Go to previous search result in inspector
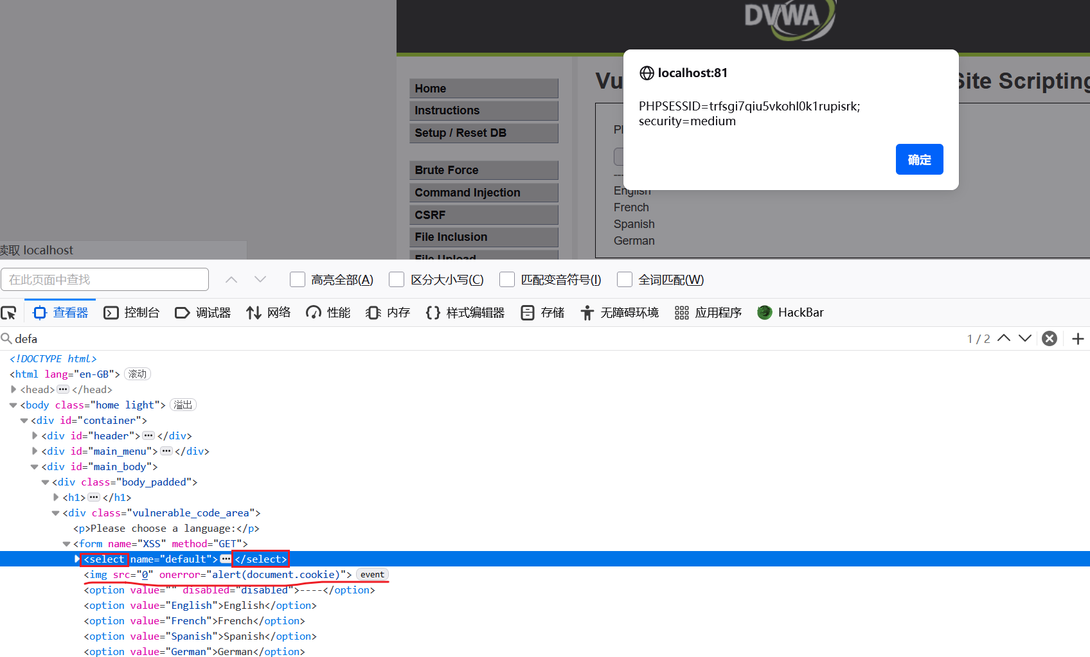The height and width of the screenshot is (657, 1090). pyautogui.click(x=1004, y=338)
